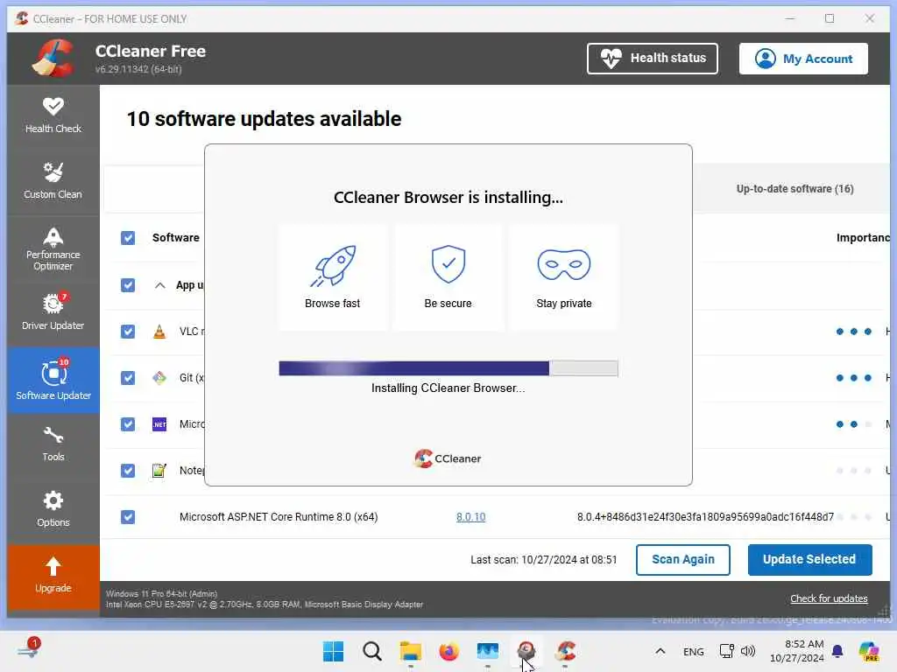Collapse the App updates group chevron
Screen dimensions: 897x672
[x=160, y=285]
